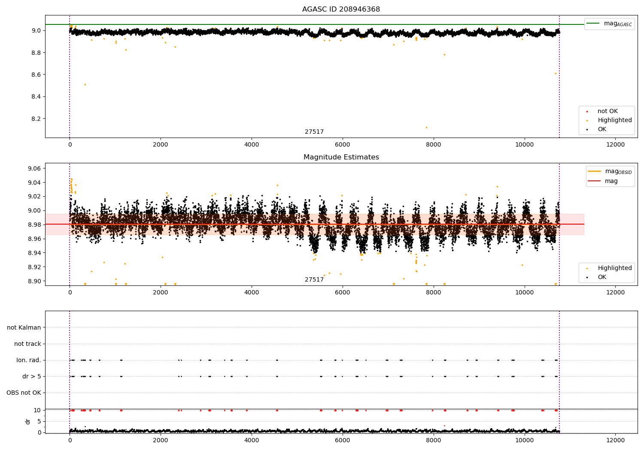Select the 'OBS not OK' axis label
The image size is (644, 450).
[24, 393]
